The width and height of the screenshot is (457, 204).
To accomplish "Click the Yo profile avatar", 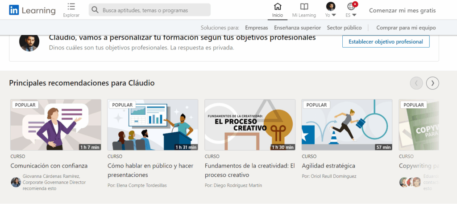I will (331, 6).
